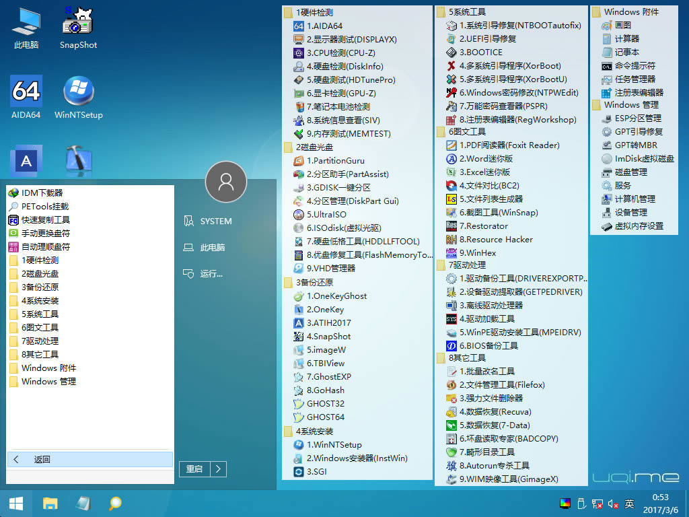Expand the 8其它工具 folder in start menu
This screenshot has height=517, width=689.
pos(90,354)
